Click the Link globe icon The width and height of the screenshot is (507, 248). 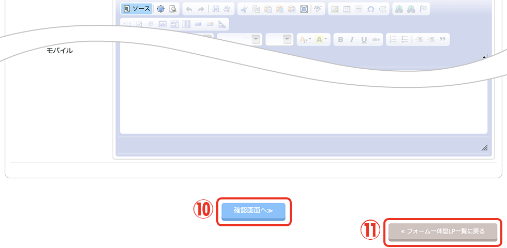(x=399, y=9)
